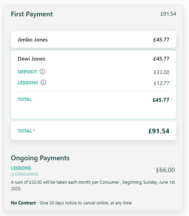The image size is (189, 216).
Task: Click the Lessons info icon
Action: click(x=43, y=82)
